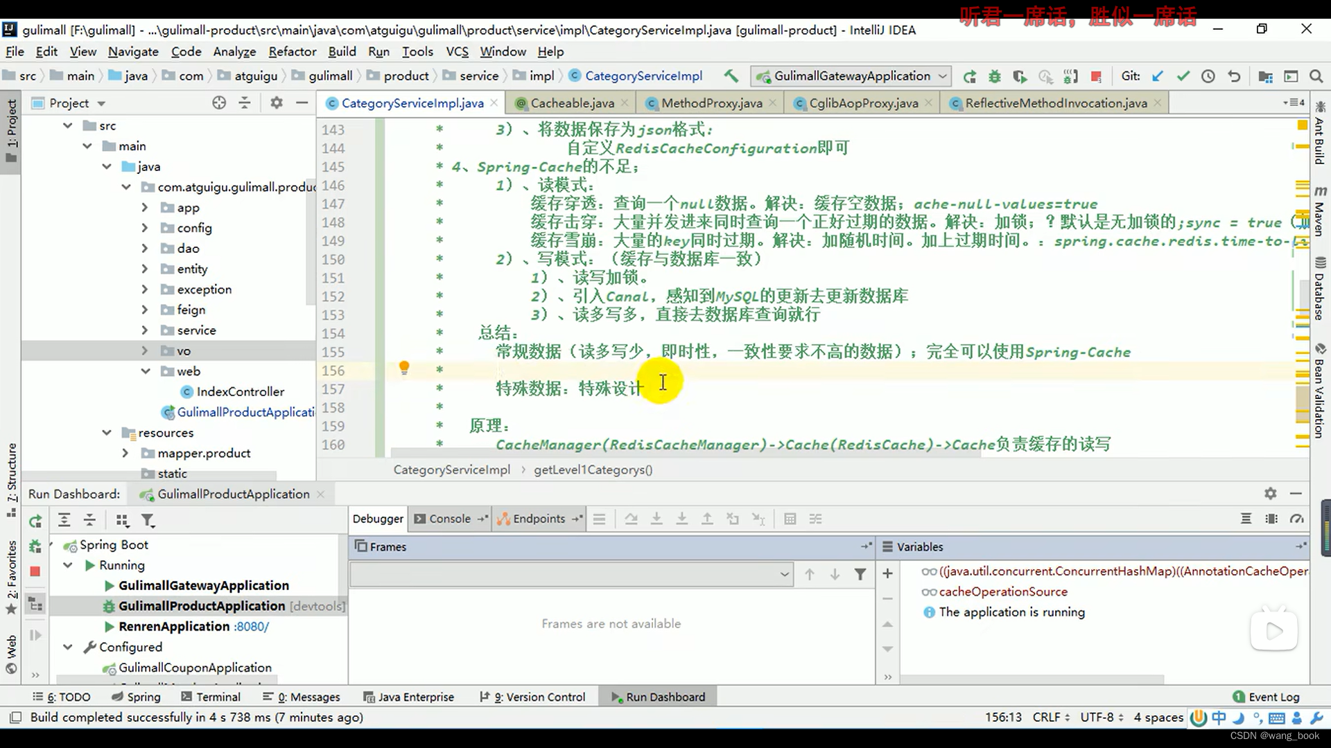
Task: Open the CategoryServiceImpl breadcrumb link
Action: point(451,468)
